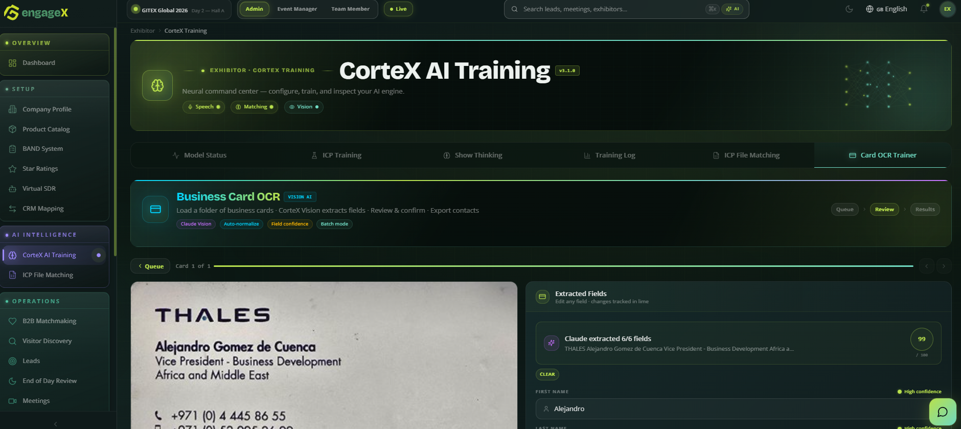Collapse the sidebar with bottom chevron
Viewport: 961px width, 429px height.
(x=56, y=424)
